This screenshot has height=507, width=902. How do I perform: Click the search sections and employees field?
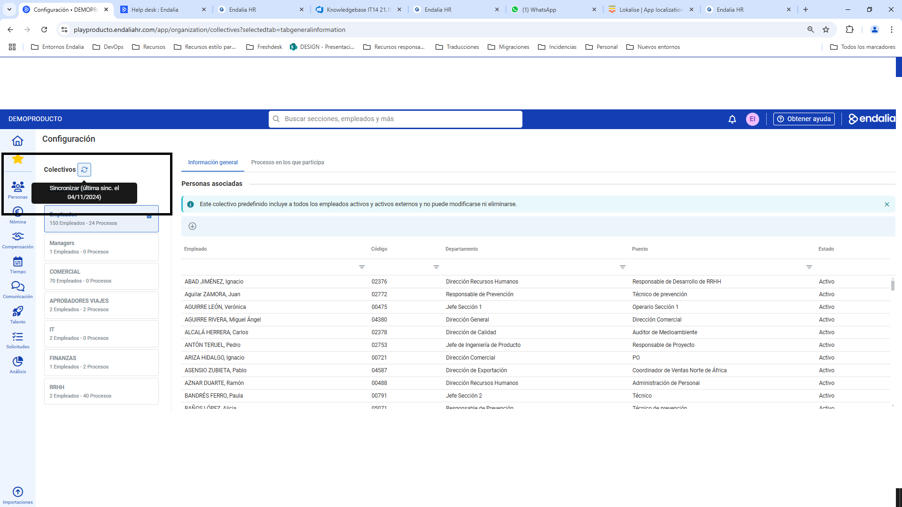coord(395,119)
